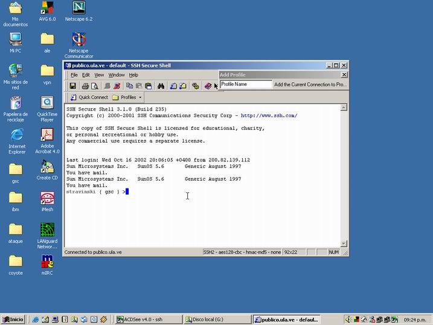Open the Settings toolbar icon
This screenshot has width=433, height=325.
[195, 86]
